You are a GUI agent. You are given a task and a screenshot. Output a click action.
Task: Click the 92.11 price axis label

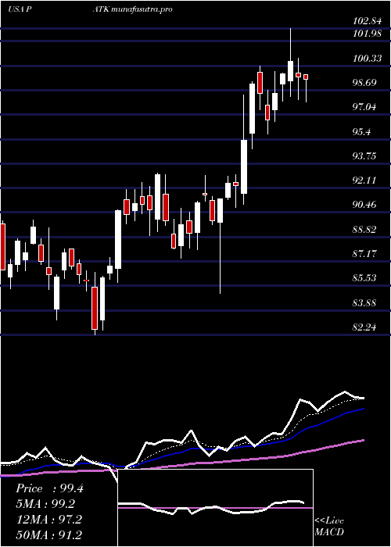point(364,181)
